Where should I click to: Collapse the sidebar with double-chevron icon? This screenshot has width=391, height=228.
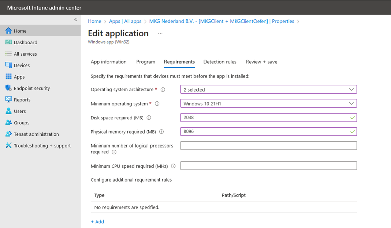pyautogui.click(x=75, y=20)
